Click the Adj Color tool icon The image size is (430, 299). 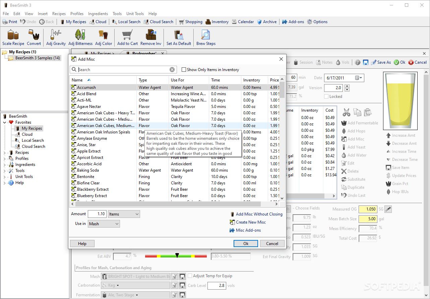pos(104,38)
